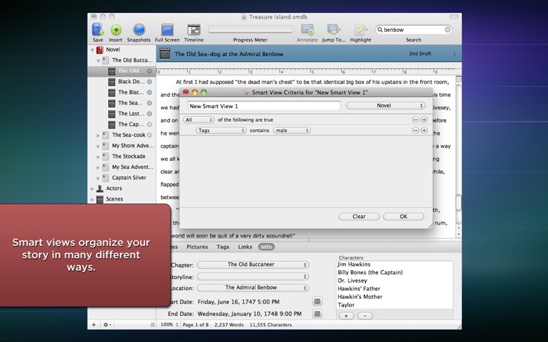This screenshot has width=548, height=342.
Task: Expand The Sea-cook chapter
Action: 98,135
